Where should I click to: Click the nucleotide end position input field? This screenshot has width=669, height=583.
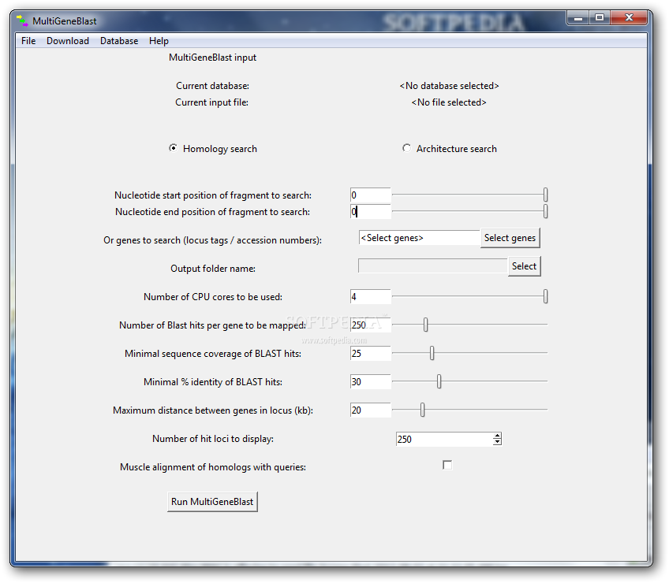pyautogui.click(x=370, y=211)
